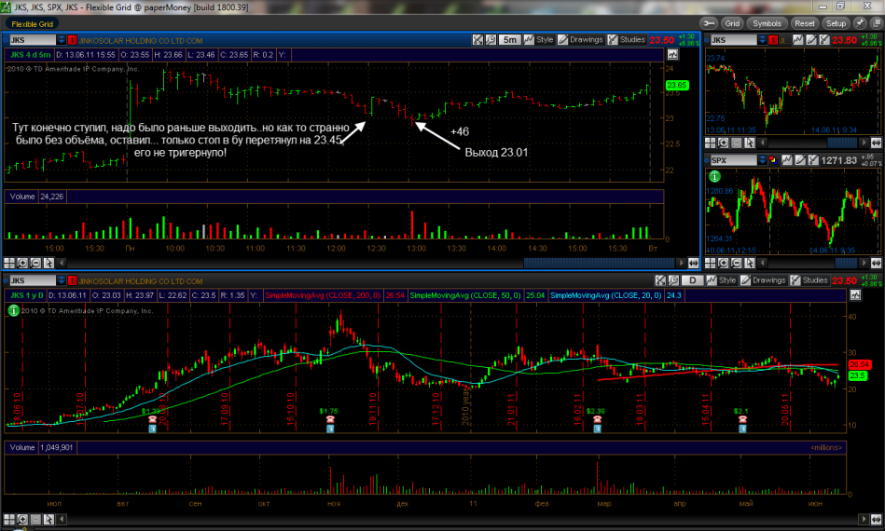Image resolution: width=885 pixels, height=531 pixels.
Task: Open D timeframe selector in daily chart
Action: 693,280
